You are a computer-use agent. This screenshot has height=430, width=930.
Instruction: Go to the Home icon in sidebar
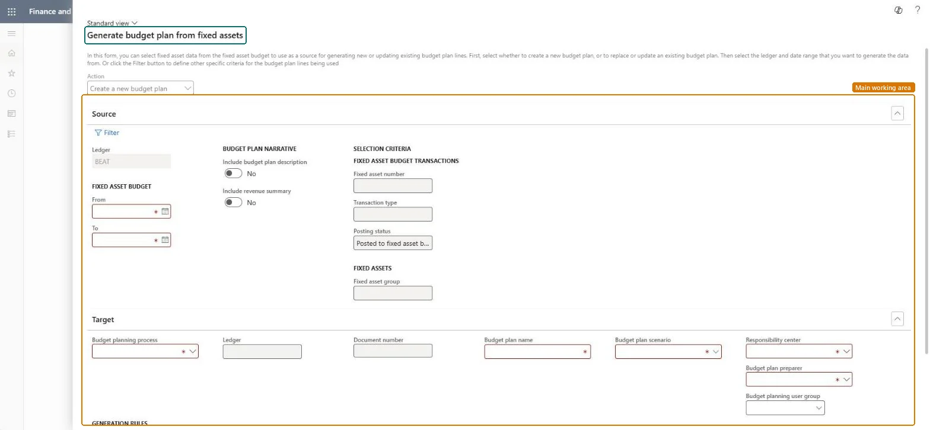click(11, 53)
